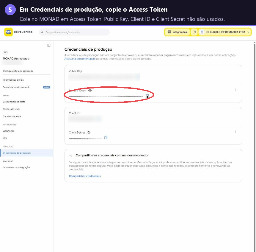
Task: Open Webhooks in sidebar
Action: pos(9,131)
